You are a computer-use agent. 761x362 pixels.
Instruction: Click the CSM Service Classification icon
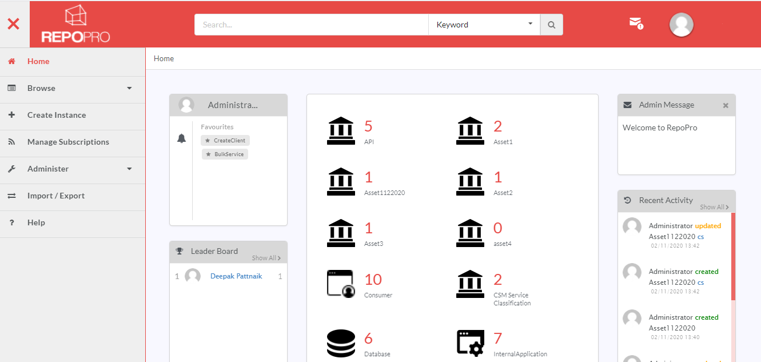point(470,284)
